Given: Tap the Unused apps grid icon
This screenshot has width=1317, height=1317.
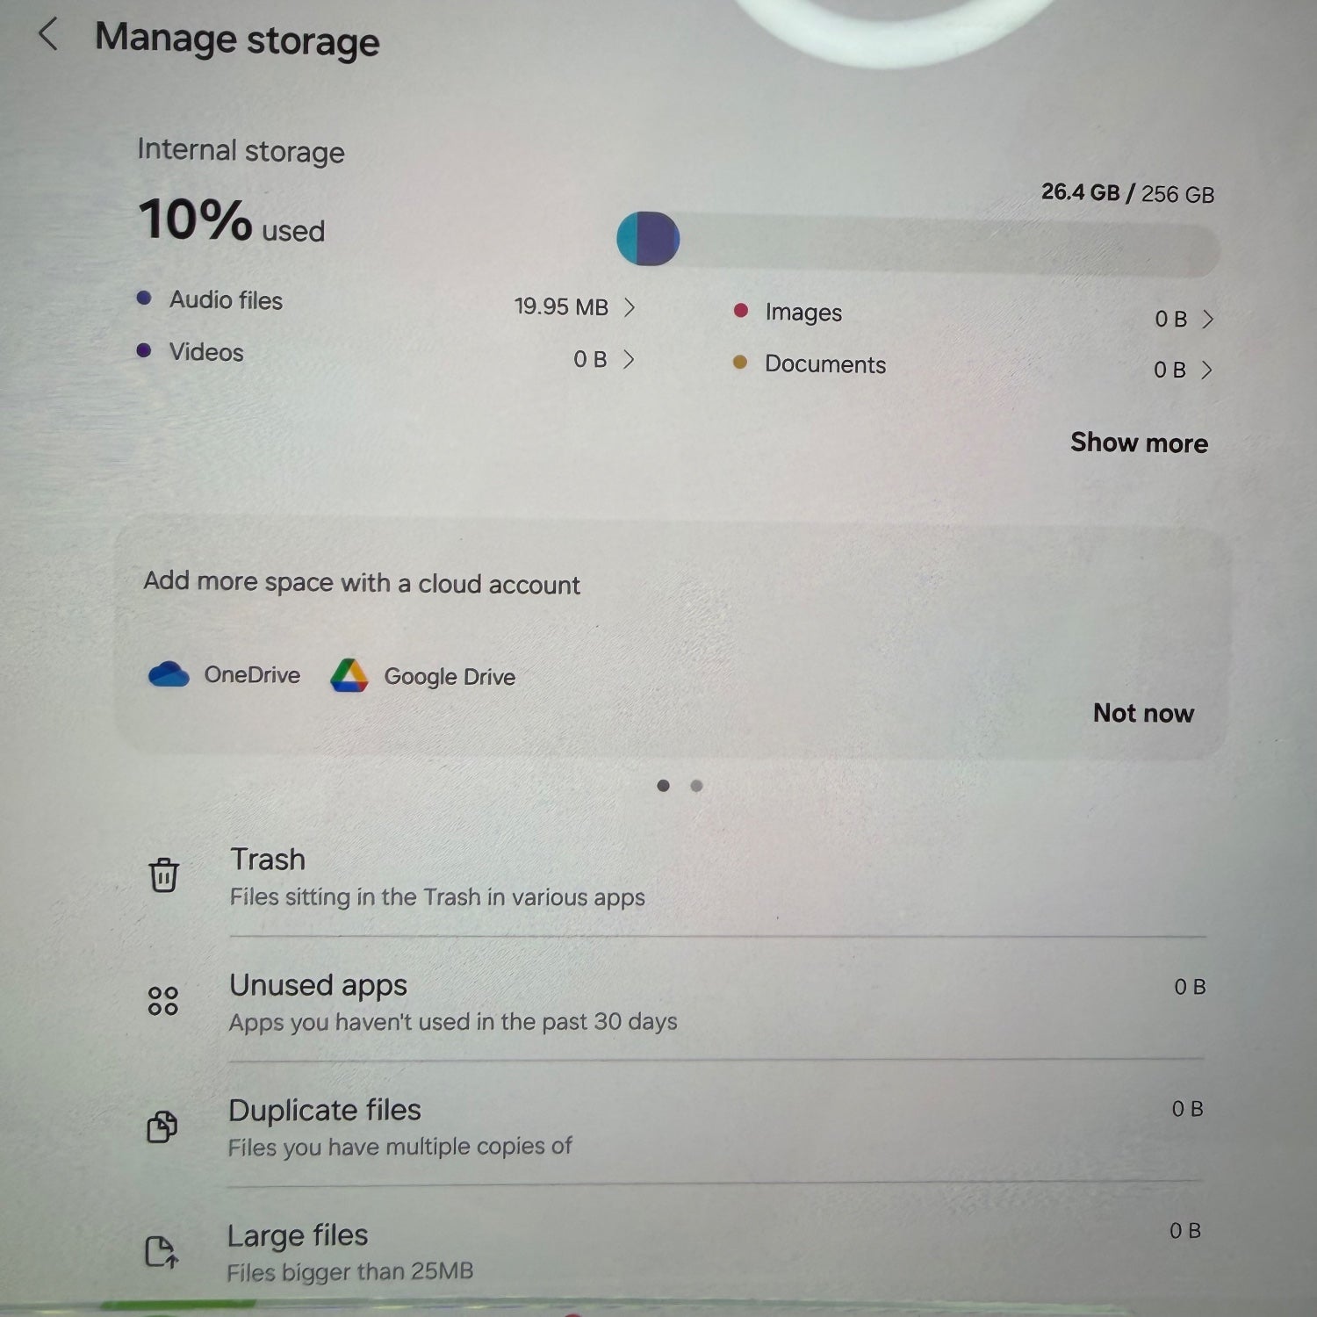Looking at the screenshot, I should (163, 1001).
